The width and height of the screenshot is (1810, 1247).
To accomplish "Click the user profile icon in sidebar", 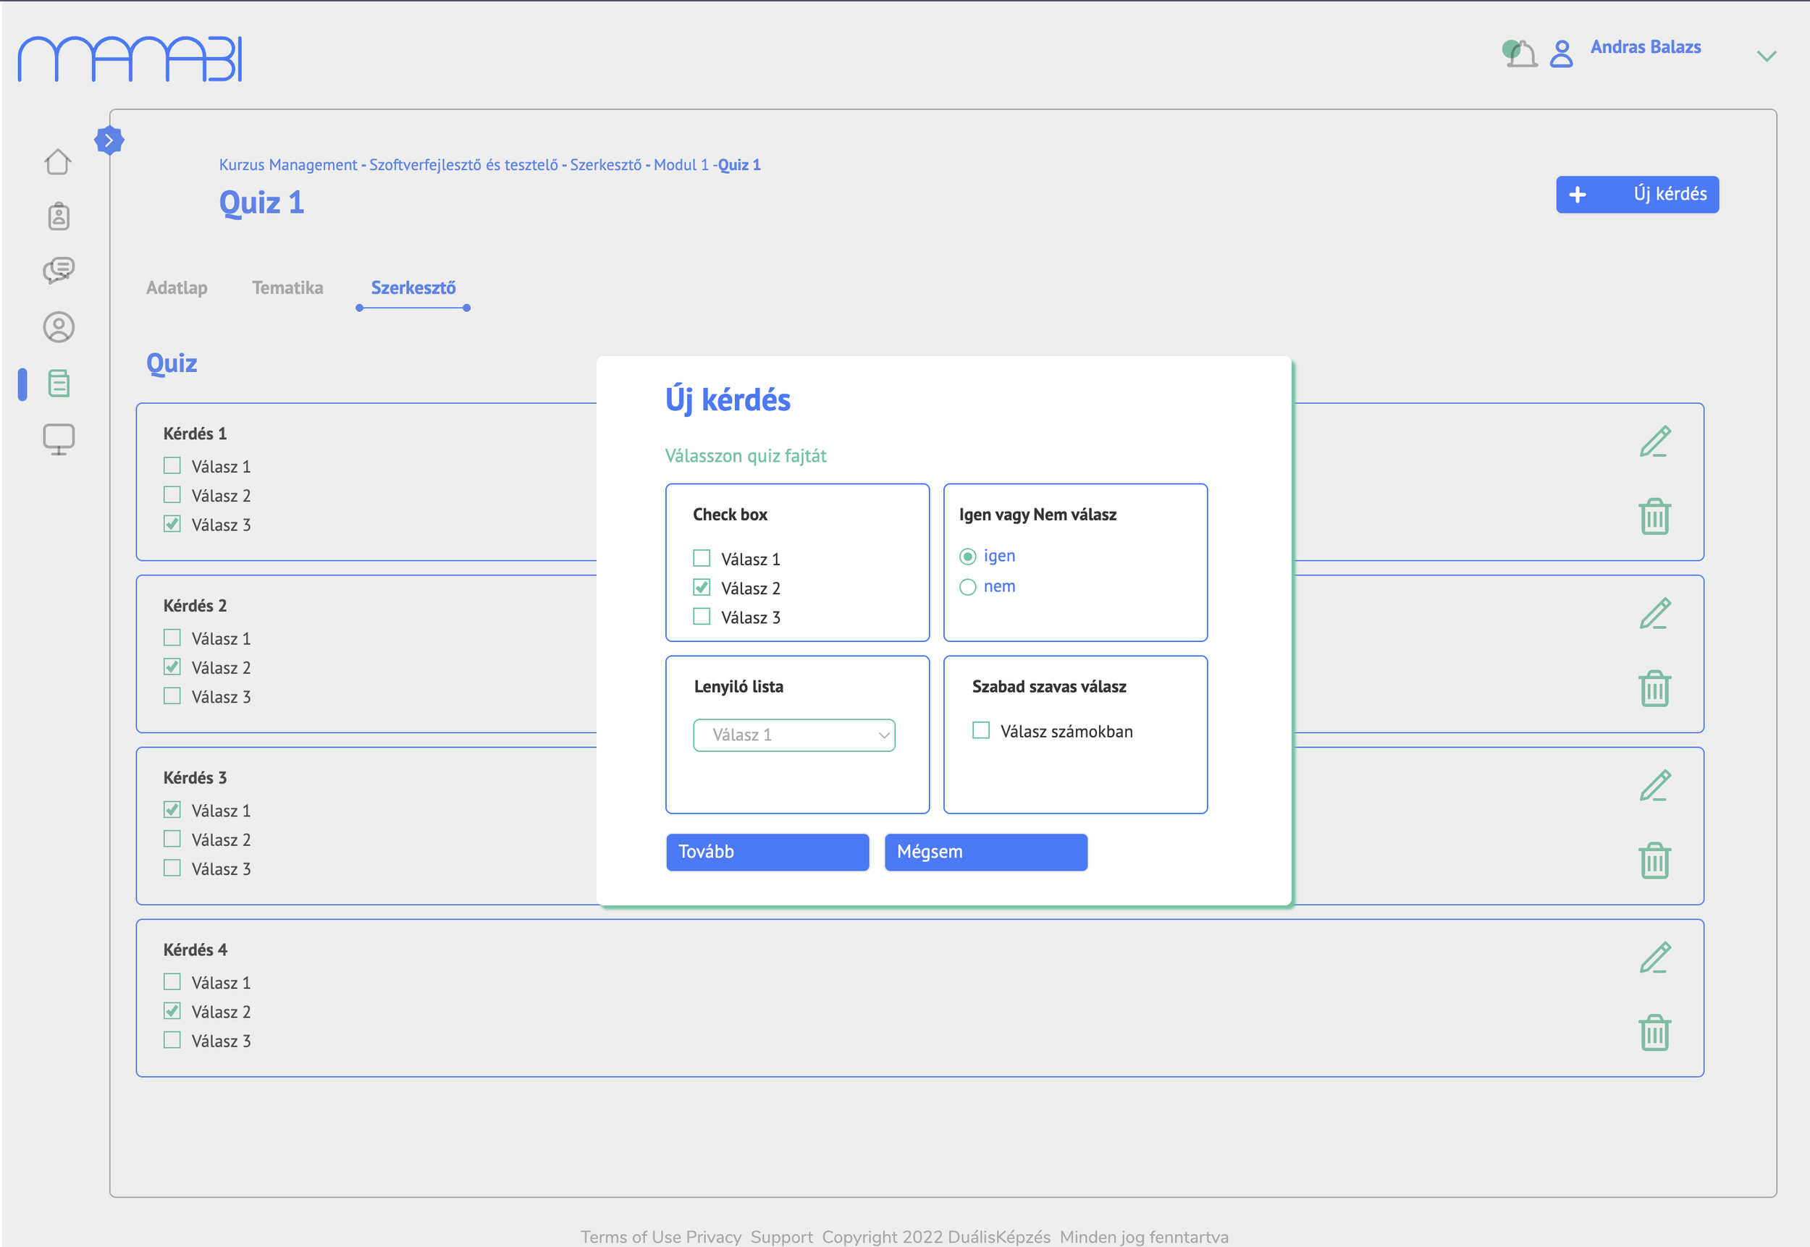I will [x=58, y=326].
